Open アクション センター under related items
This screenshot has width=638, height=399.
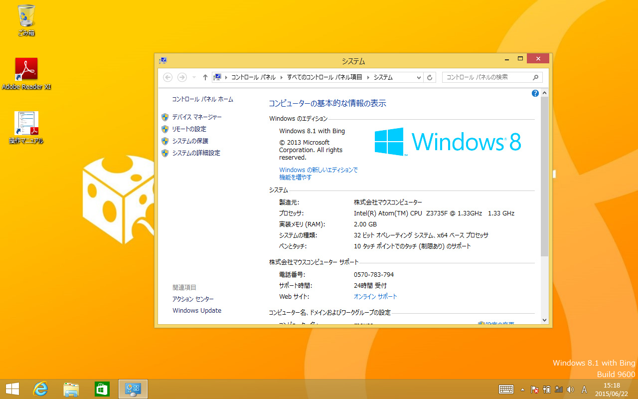pos(193,299)
